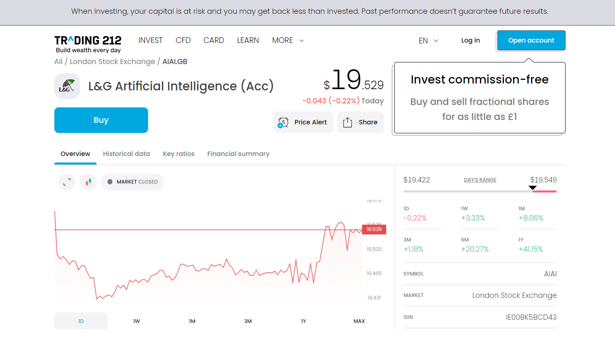Click the 19.529 price tag on chart
Image resolution: width=615 pixels, height=342 pixels.
374,229
